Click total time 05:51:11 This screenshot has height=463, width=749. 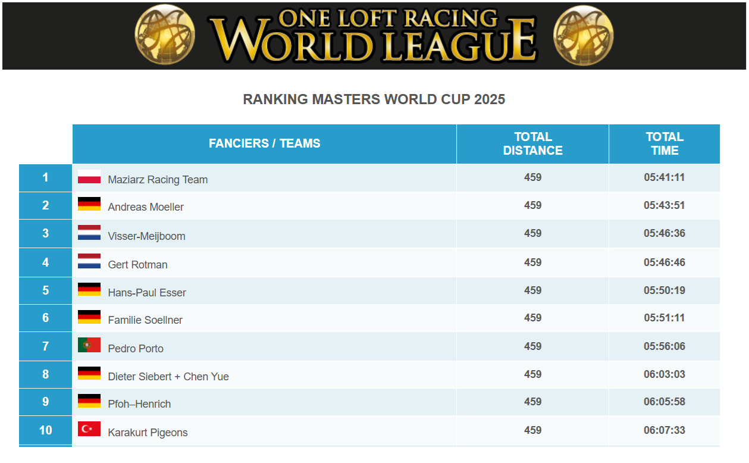(x=665, y=318)
